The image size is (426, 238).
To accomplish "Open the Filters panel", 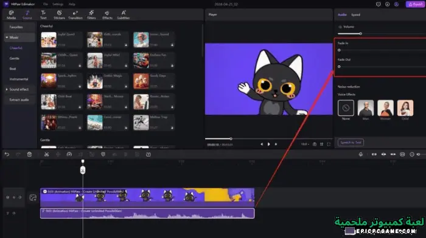I will point(91,15).
